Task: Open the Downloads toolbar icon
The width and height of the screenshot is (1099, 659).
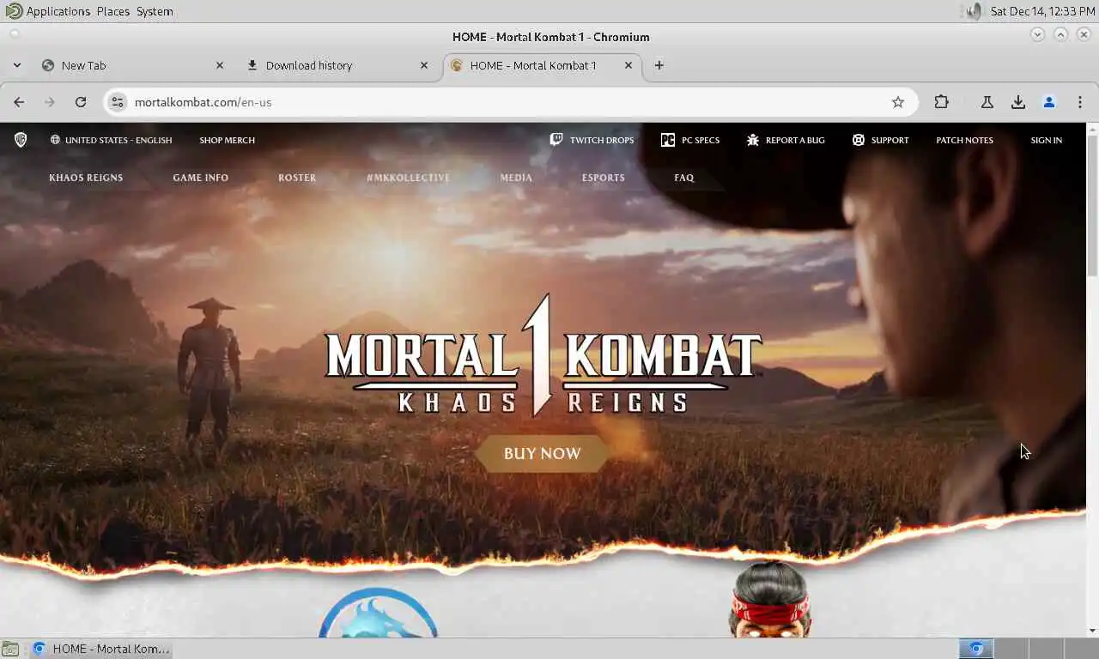Action: tap(1018, 102)
